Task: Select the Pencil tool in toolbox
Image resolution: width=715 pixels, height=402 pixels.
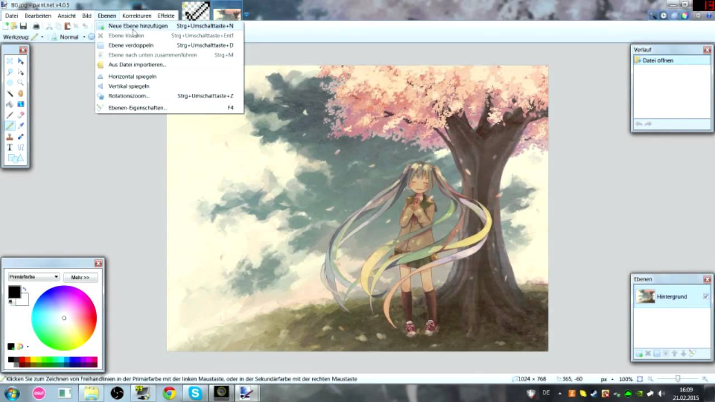Action: (10, 126)
